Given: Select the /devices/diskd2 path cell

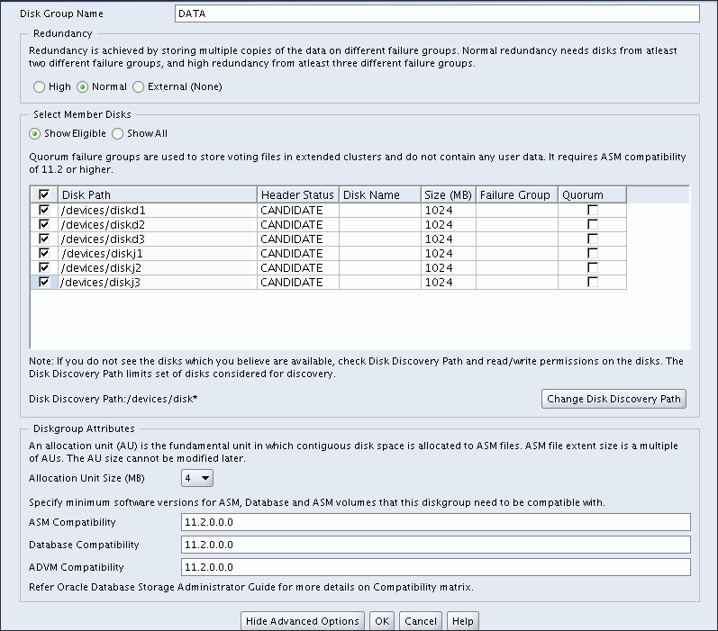Looking at the screenshot, I should point(158,224).
